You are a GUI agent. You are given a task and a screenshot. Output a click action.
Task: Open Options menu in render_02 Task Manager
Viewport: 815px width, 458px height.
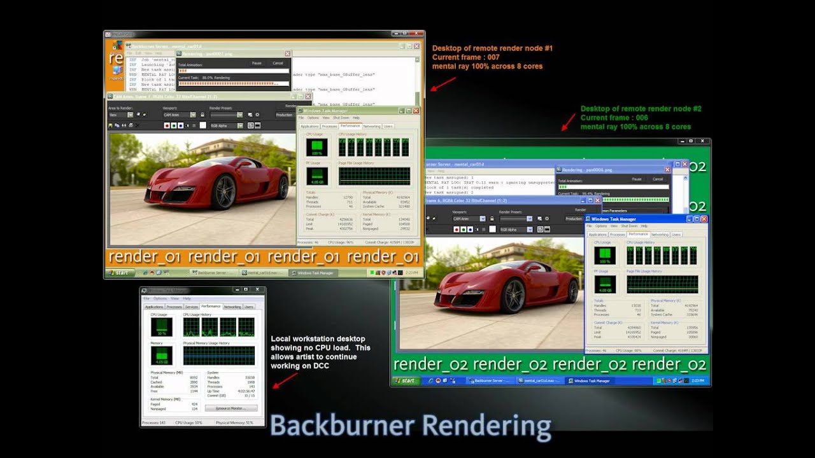pos(601,226)
